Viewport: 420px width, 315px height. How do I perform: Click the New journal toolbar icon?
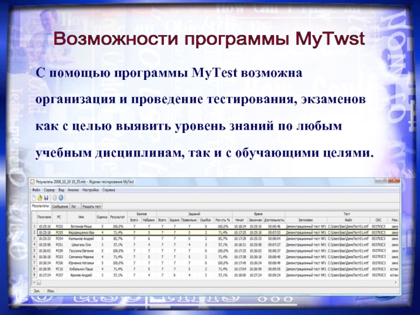[x=34, y=198]
